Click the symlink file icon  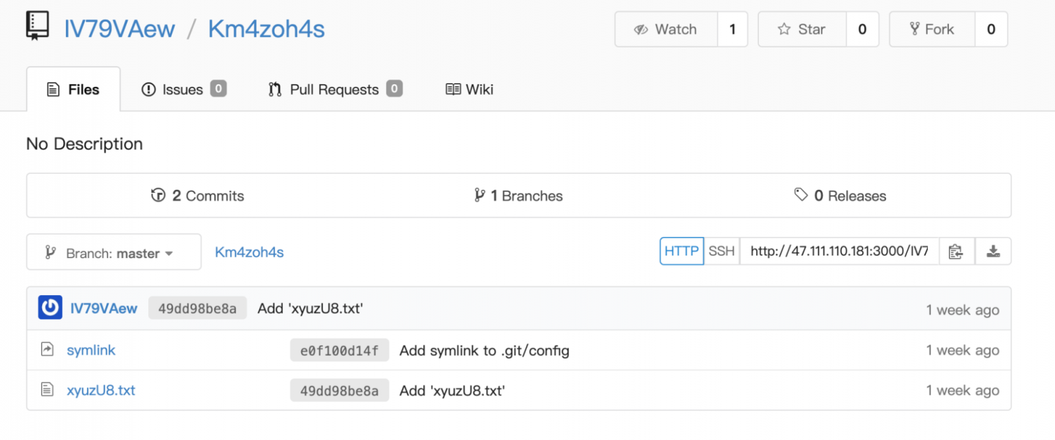pos(47,349)
